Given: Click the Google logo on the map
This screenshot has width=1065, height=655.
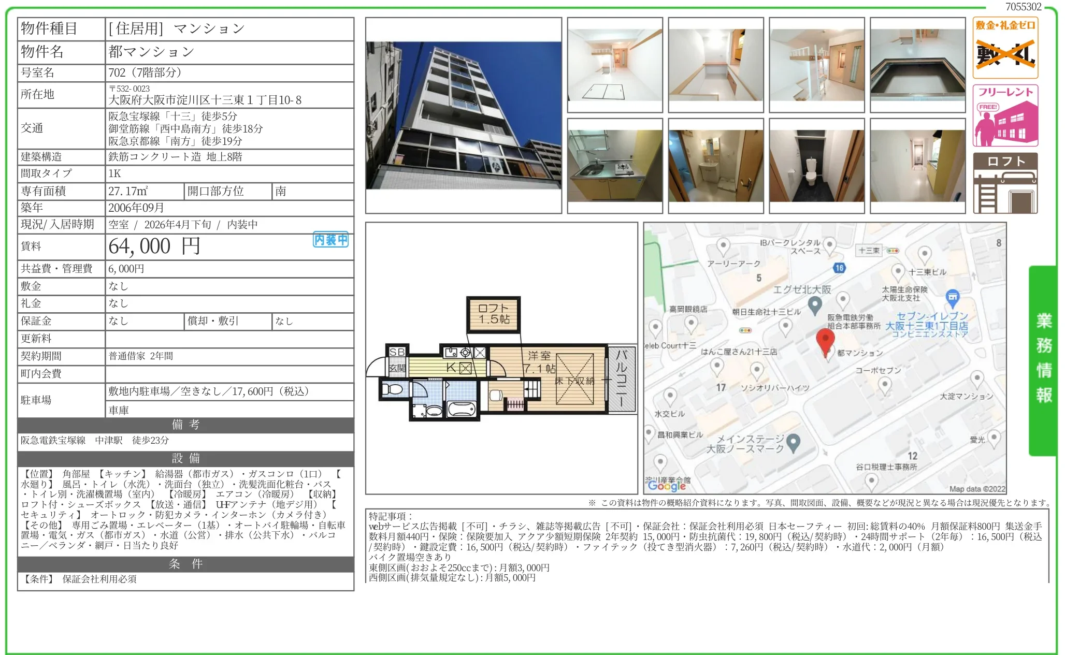Looking at the screenshot, I should (666, 485).
